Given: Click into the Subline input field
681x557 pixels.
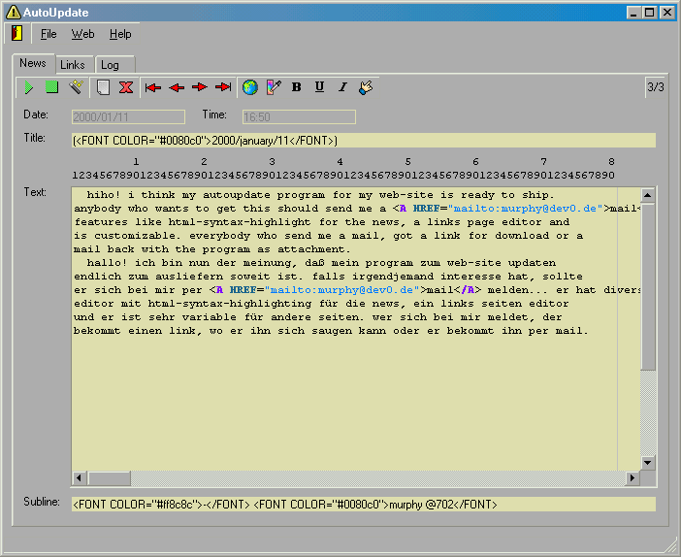Looking at the screenshot, I should click(x=364, y=504).
